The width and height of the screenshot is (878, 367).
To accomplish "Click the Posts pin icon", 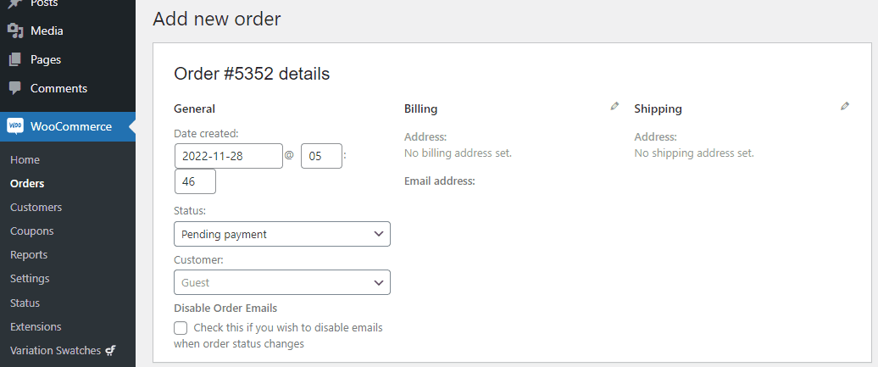I will click(15, 3).
